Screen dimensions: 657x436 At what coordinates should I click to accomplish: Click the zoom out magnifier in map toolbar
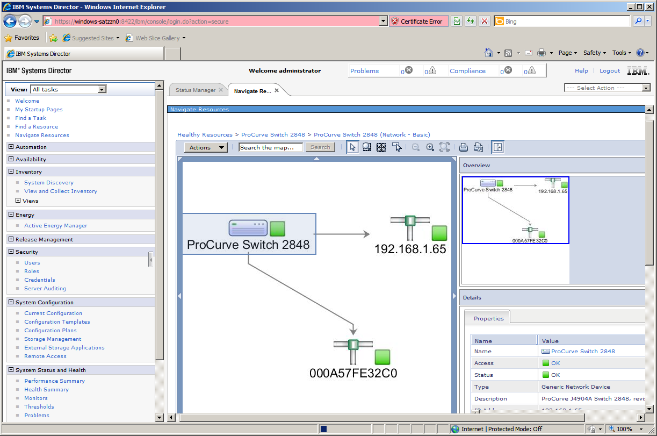(416, 147)
